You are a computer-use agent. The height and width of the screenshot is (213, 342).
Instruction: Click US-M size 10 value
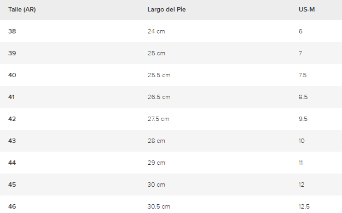pos(302,141)
